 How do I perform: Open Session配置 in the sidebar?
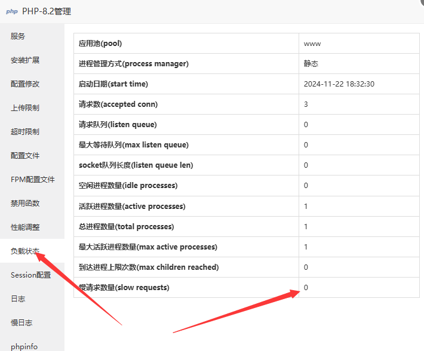click(32, 275)
